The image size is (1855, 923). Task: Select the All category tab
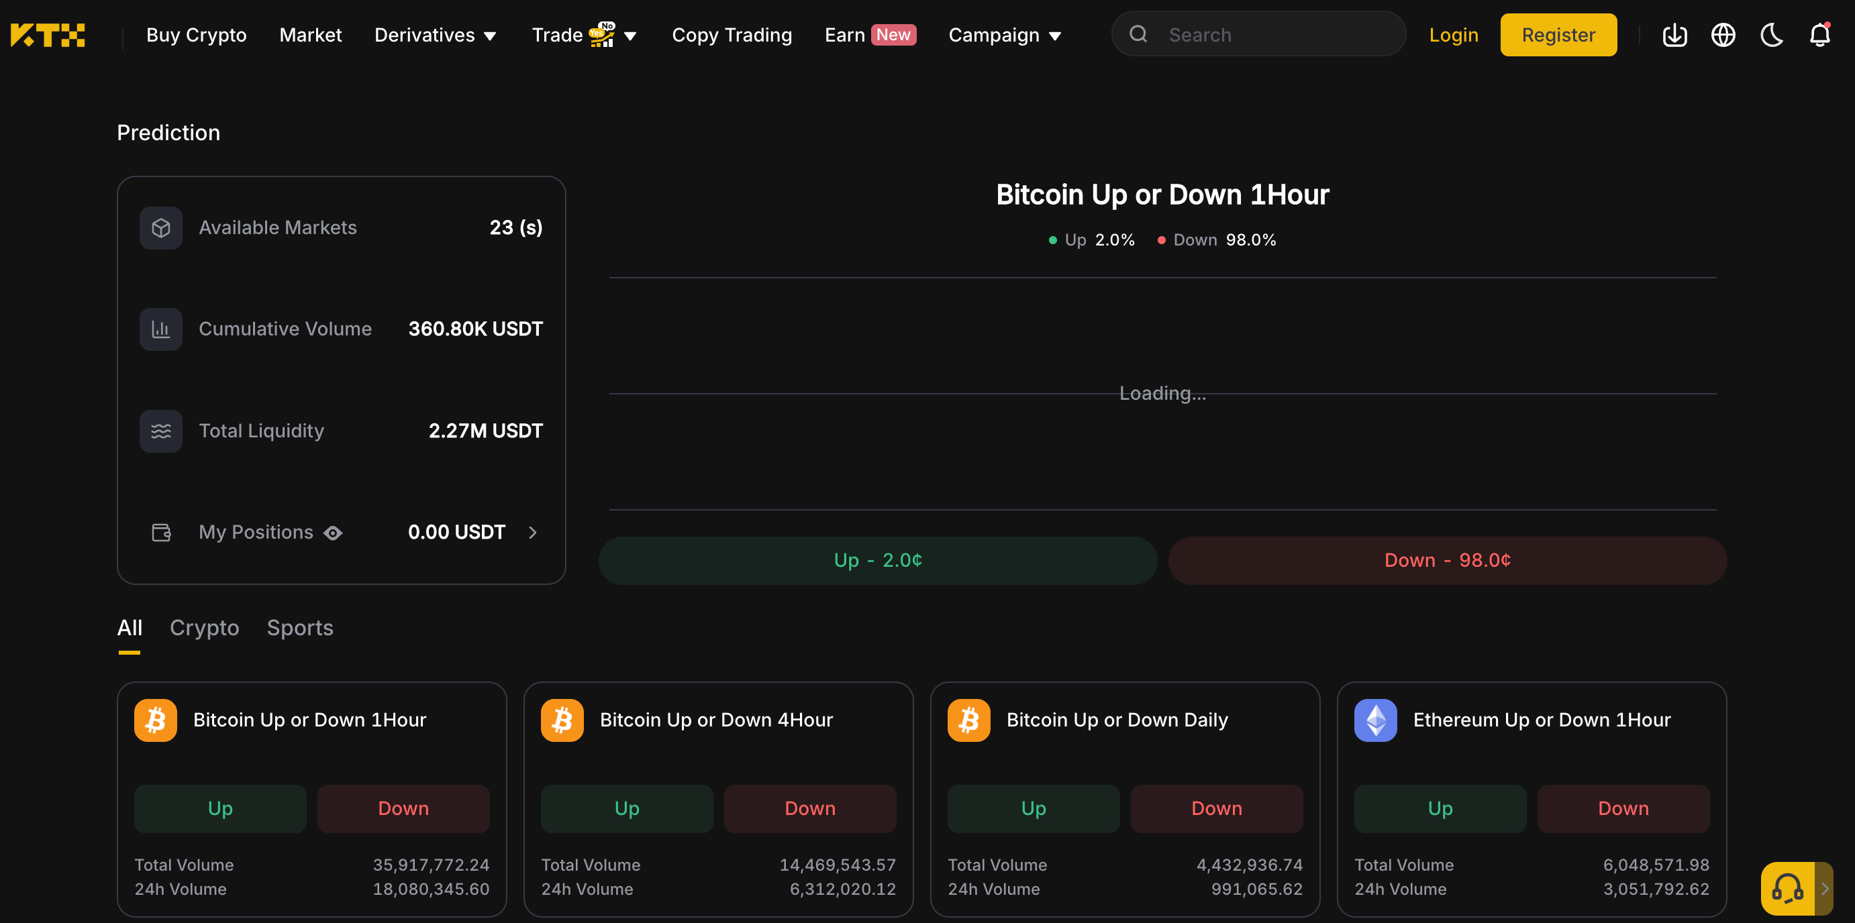click(x=130, y=628)
